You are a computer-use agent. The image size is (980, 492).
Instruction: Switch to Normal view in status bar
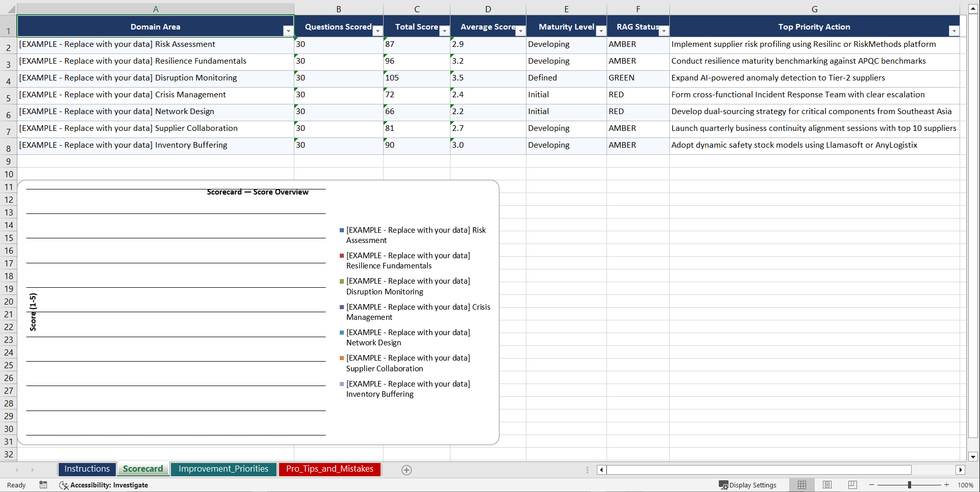tap(801, 485)
